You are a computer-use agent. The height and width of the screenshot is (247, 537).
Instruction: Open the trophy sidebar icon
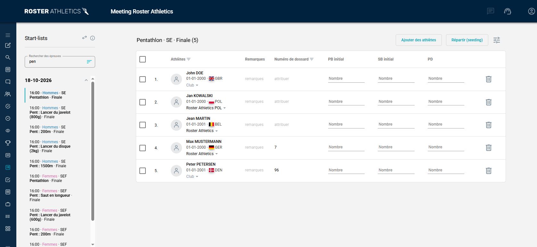(x=8, y=143)
